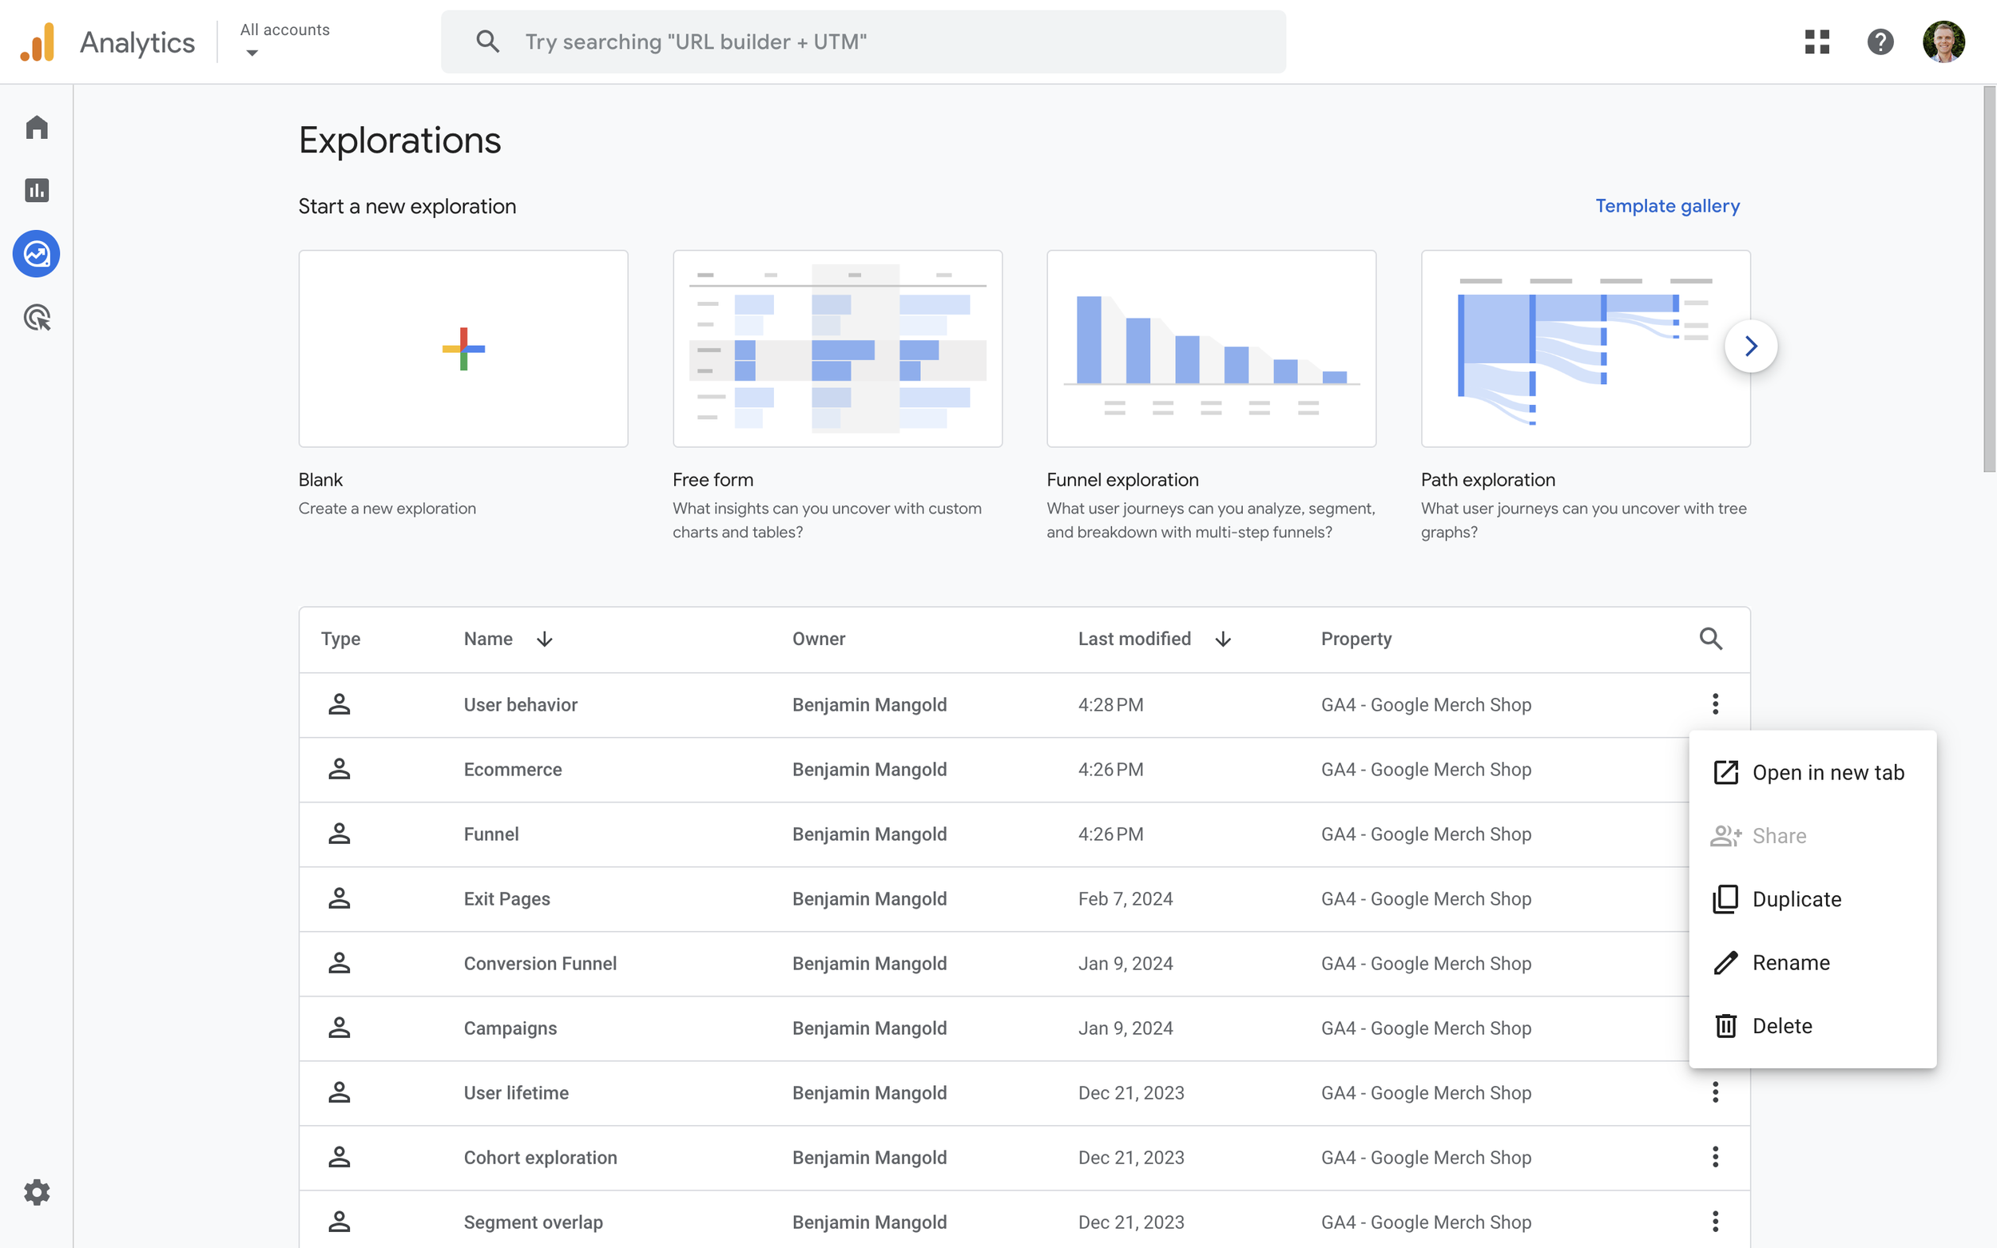Change the Last modified sort order
Viewport: 1997px width, 1248px height.
(x=1222, y=638)
